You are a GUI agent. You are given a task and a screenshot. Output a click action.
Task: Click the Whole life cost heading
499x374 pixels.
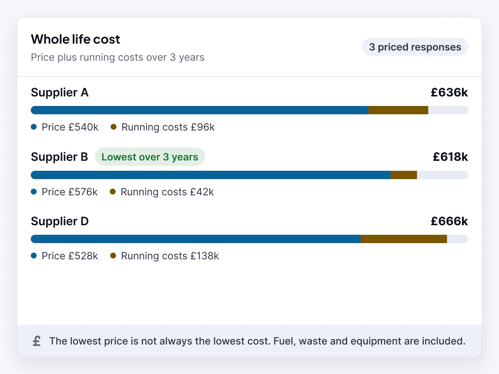(x=75, y=39)
